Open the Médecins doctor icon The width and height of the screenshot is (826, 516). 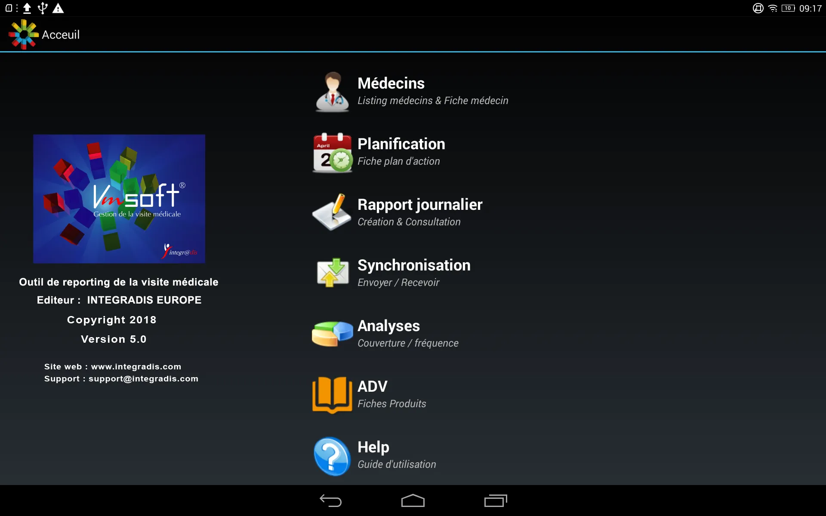332,92
